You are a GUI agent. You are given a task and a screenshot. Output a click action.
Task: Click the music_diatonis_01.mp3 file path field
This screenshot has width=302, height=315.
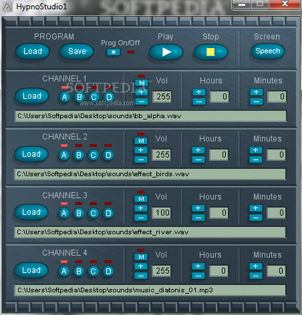coord(150,290)
